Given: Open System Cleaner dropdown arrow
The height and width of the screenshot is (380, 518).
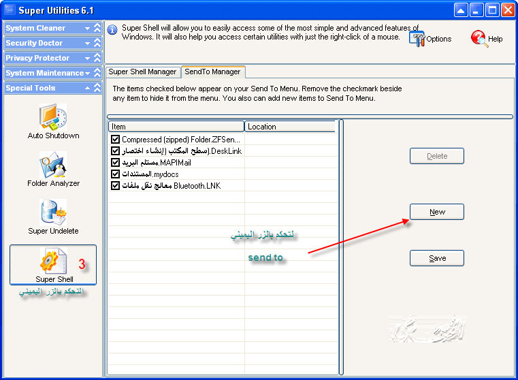Looking at the screenshot, I should pyautogui.click(x=88, y=29).
